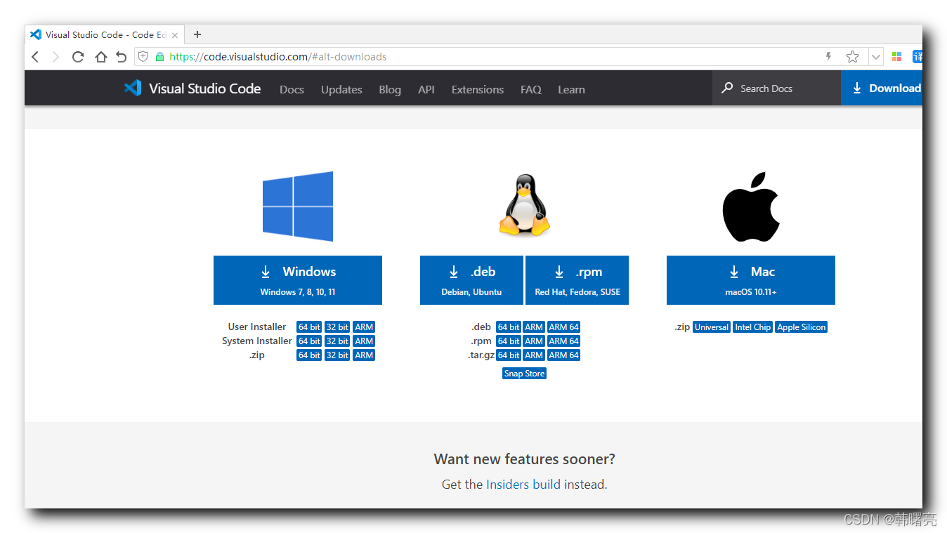Open the Docs menu item
This screenshot has width=947, height=533.
[x=292, y=89]
